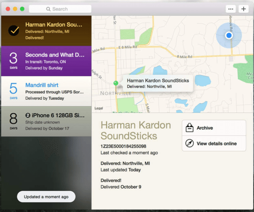Focus the Search field
The height and width of the screenshot is (212, 254).
(60, 9)
